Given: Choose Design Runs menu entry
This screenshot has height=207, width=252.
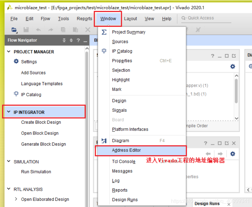Looking at the screenshot, I should pyautogui.click(x=142, y=200).
